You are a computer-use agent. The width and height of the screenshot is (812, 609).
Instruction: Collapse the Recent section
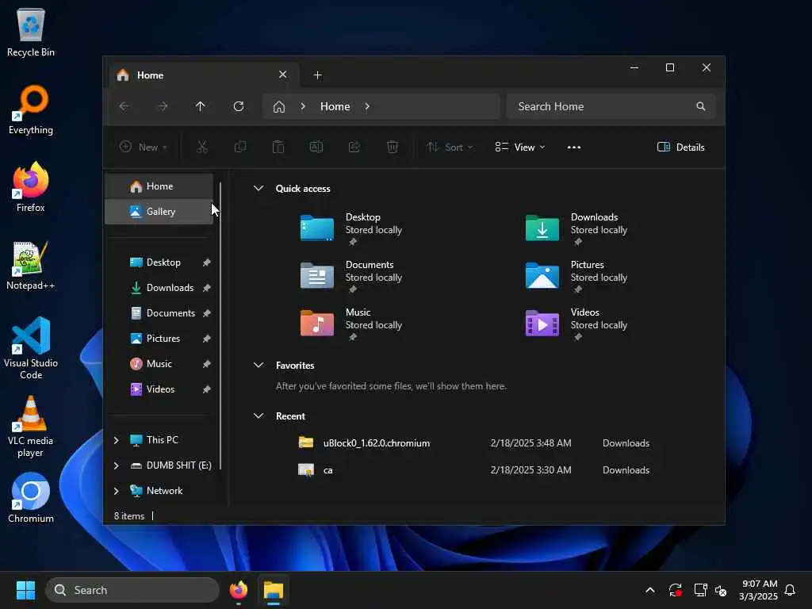pyautogui.click(x=259, y=416)
